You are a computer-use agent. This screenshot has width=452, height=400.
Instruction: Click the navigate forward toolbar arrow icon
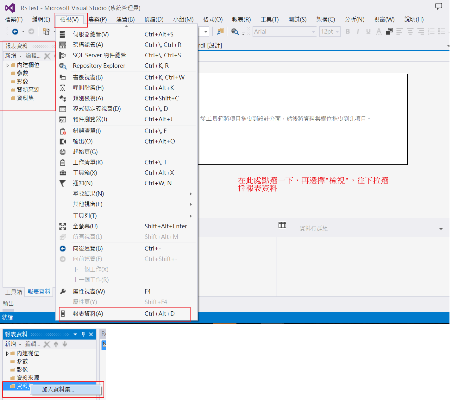coord(31,32)
